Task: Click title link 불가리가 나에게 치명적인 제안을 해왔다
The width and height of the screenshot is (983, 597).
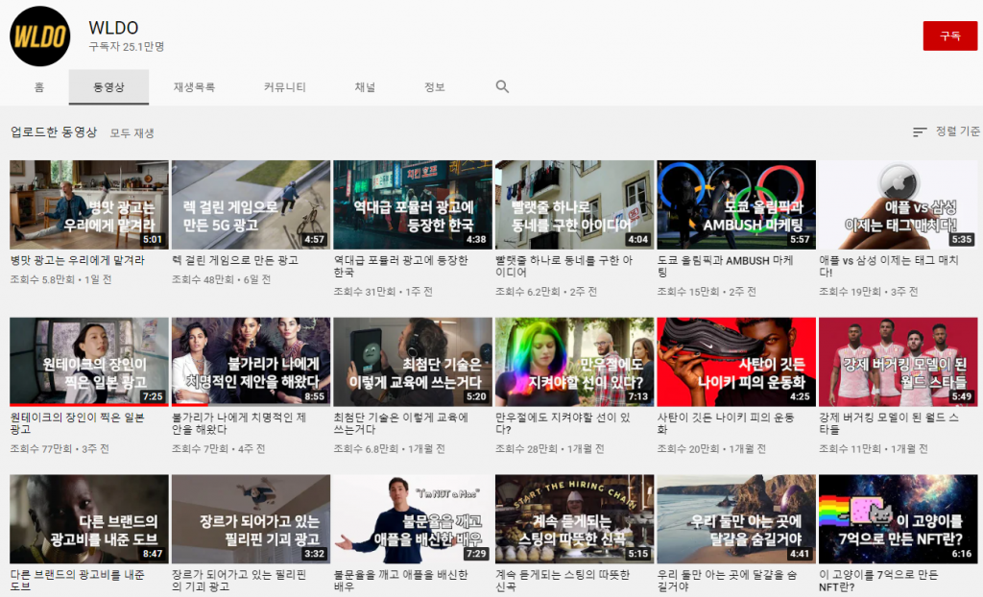Action: coord(239,423)
